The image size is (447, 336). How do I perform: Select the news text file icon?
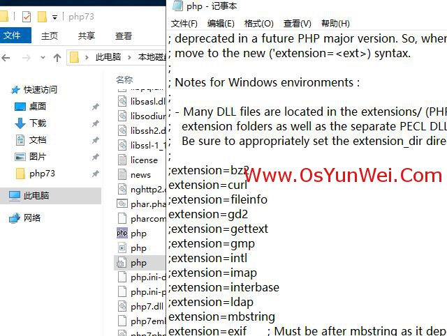click(122, 174)
